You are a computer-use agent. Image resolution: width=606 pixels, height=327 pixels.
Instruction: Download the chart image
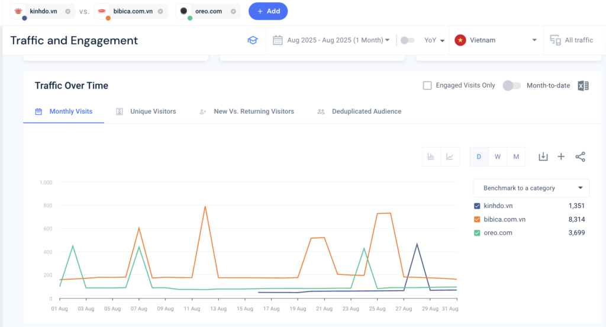(543, 157)
